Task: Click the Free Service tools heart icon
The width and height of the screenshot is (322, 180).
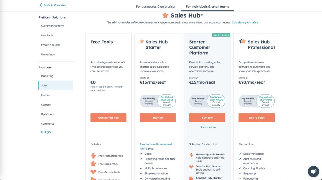Action: (93, 172)
